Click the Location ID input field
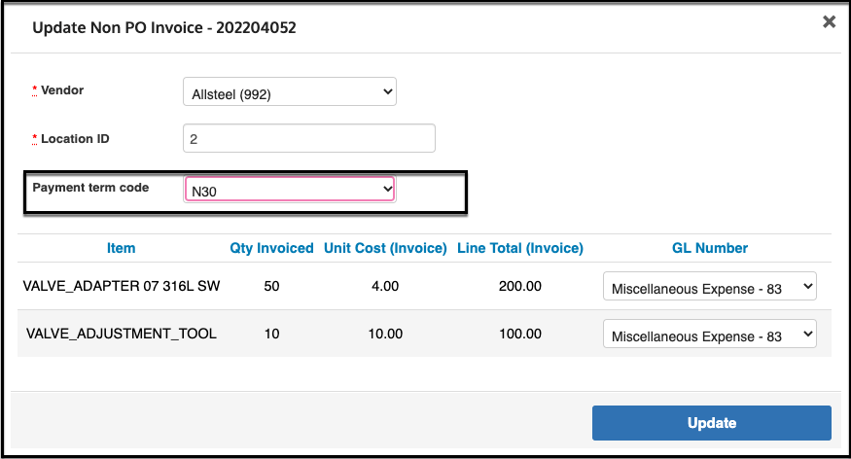The height and width of the screenshot is (459, 851). tap(309, 138)
